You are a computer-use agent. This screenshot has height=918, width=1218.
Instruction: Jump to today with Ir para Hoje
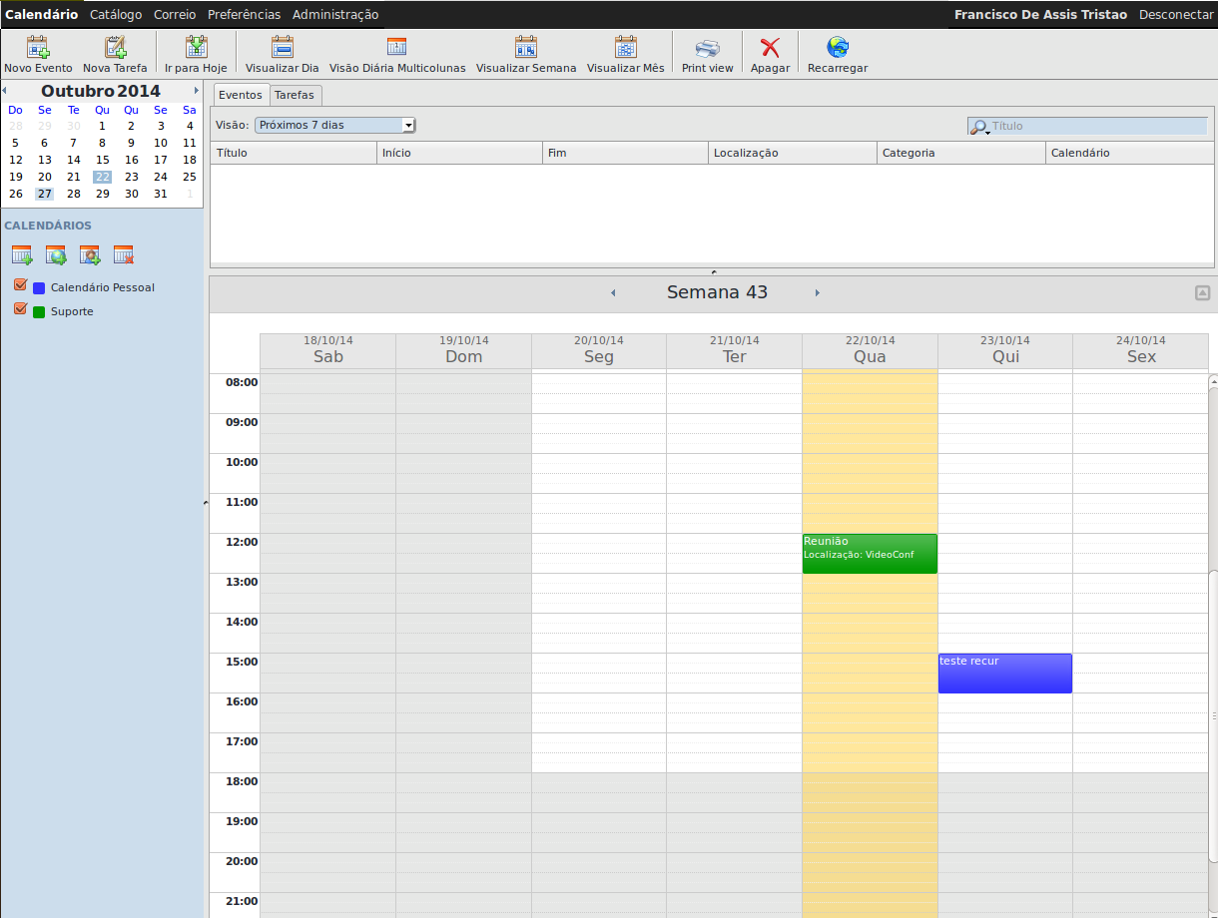tap(196, 48)
